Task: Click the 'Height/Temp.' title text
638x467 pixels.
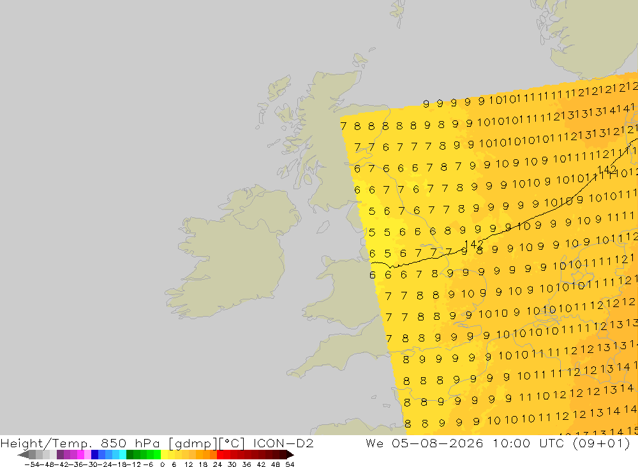Action: [x=45, y=443]
